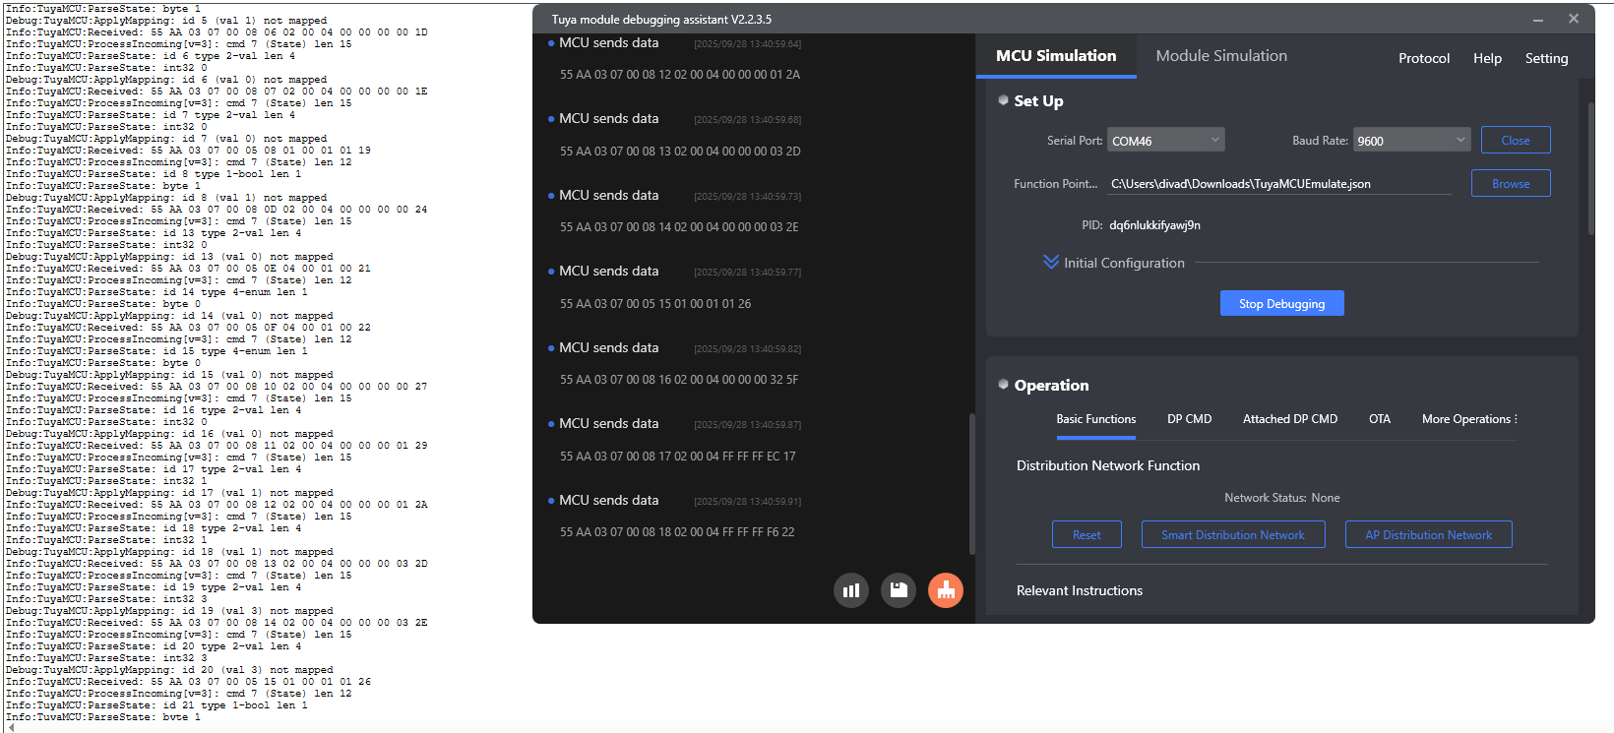Click the timestamp 13:40:59.91 in the log
This screenshot has height=733, width=1614.
click(x=748, y=502)
